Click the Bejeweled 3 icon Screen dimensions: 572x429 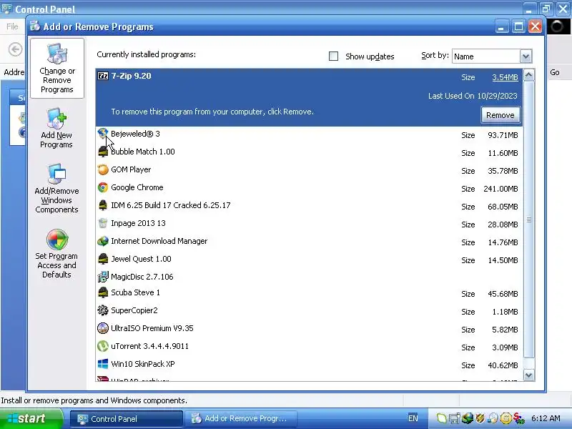(103, 134)
